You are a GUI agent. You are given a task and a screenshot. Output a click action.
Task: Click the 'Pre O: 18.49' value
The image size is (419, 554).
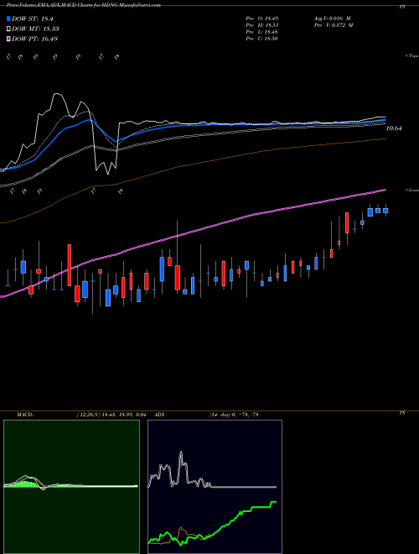[x=262, y=18]
